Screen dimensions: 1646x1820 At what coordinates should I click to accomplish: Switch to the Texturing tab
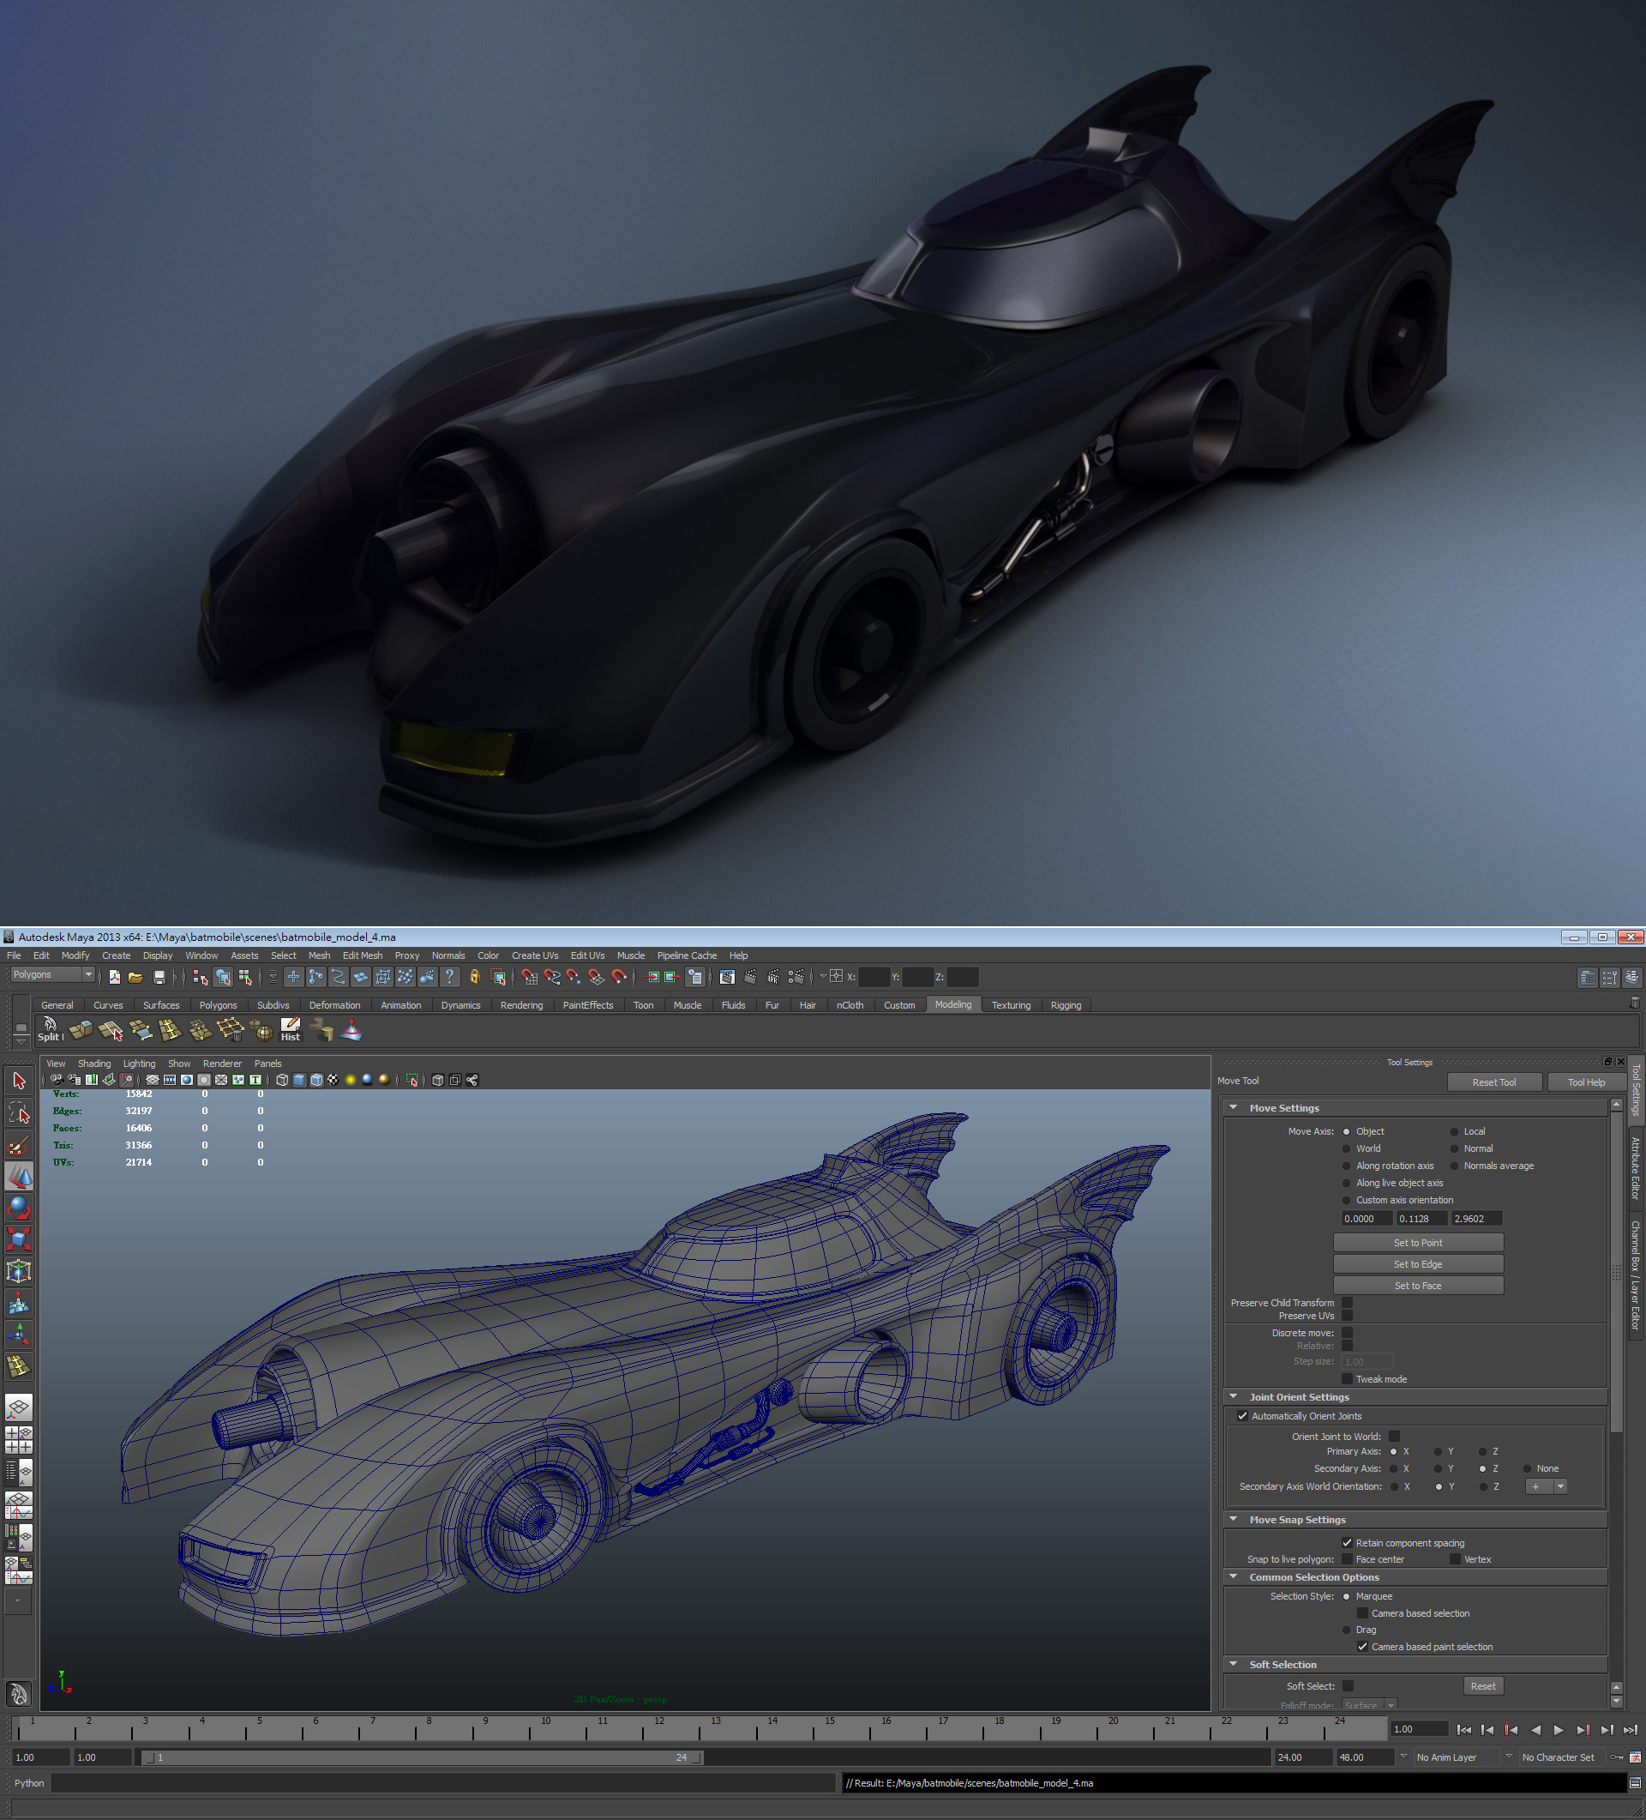coord(1012,1005)
